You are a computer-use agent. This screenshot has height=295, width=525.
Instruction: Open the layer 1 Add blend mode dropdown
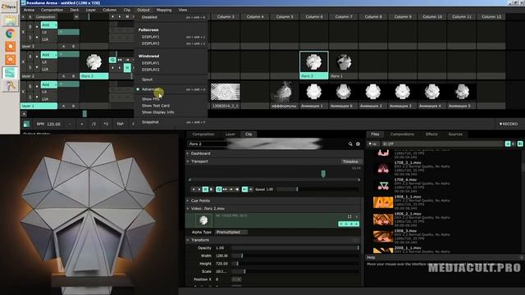49,84
